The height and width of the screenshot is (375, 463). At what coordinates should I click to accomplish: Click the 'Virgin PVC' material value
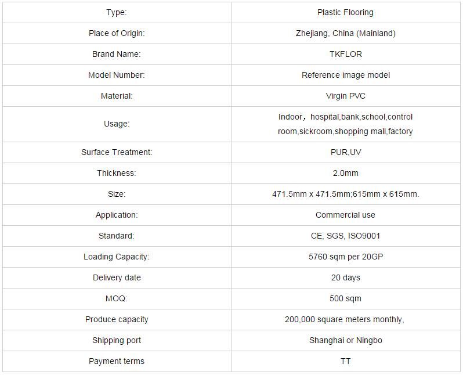click(x=345, y=96)
